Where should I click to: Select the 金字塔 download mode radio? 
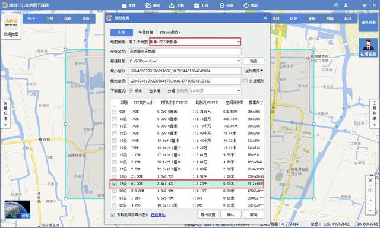145,91
